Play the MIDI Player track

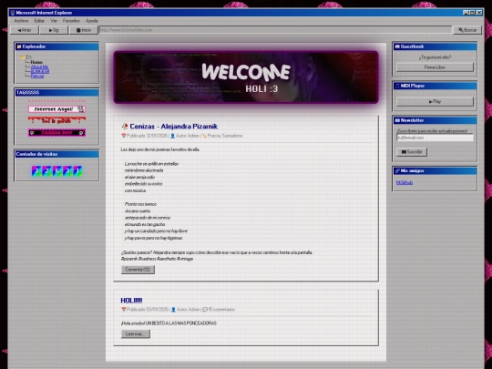click(x=435, y=102)
